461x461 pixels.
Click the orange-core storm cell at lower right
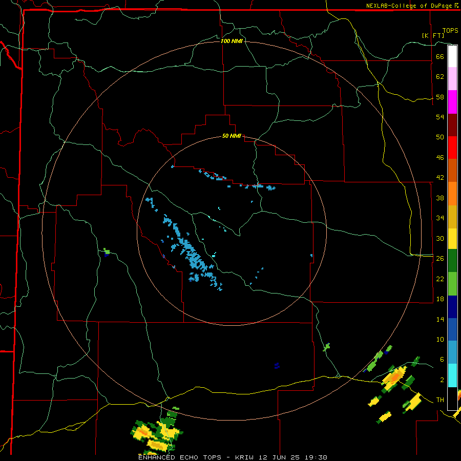pyautogui.click(x=395, y=378)
